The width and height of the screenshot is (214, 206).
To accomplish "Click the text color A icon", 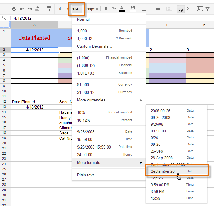I will 122,9.
